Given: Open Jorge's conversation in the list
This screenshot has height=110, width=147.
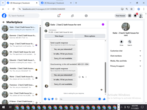Looking at the screenshot, I should pyautogui.click(x=20, y=45).
